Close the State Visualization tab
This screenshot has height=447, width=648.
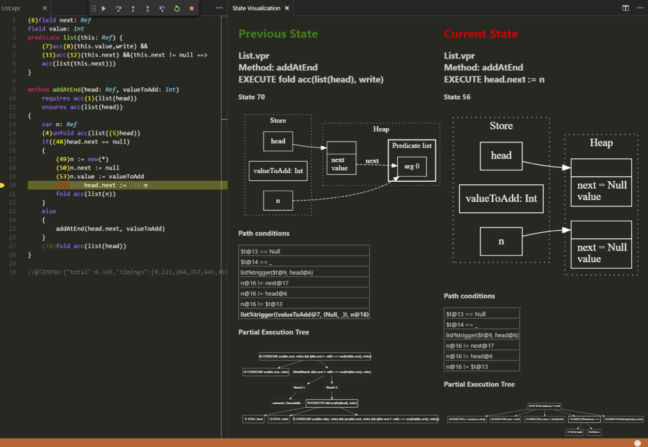coord(287,8)
